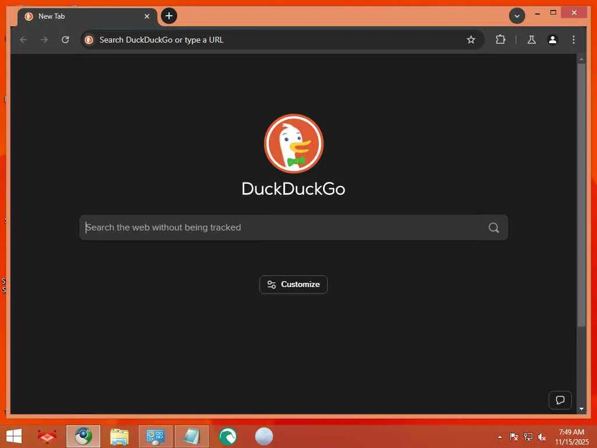Open the notepad taskbar app
597x448 pixels.
coord(191,436)
